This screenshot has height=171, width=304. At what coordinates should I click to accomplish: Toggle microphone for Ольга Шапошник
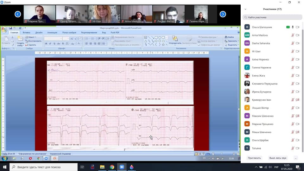pyautogui.click(x=293, y=27)
